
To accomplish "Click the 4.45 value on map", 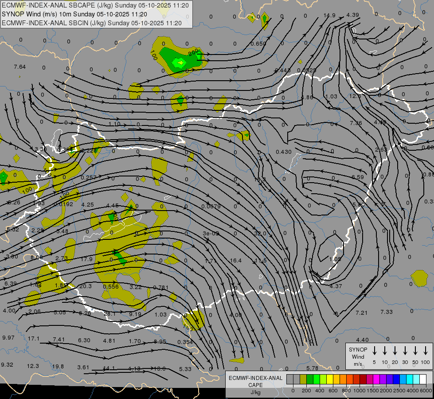I will (112, 206).
